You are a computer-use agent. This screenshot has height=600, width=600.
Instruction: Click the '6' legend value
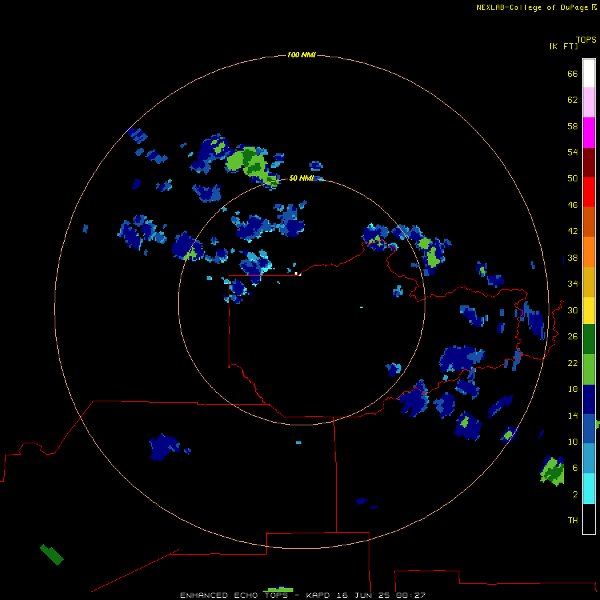(x=575, y=468)
